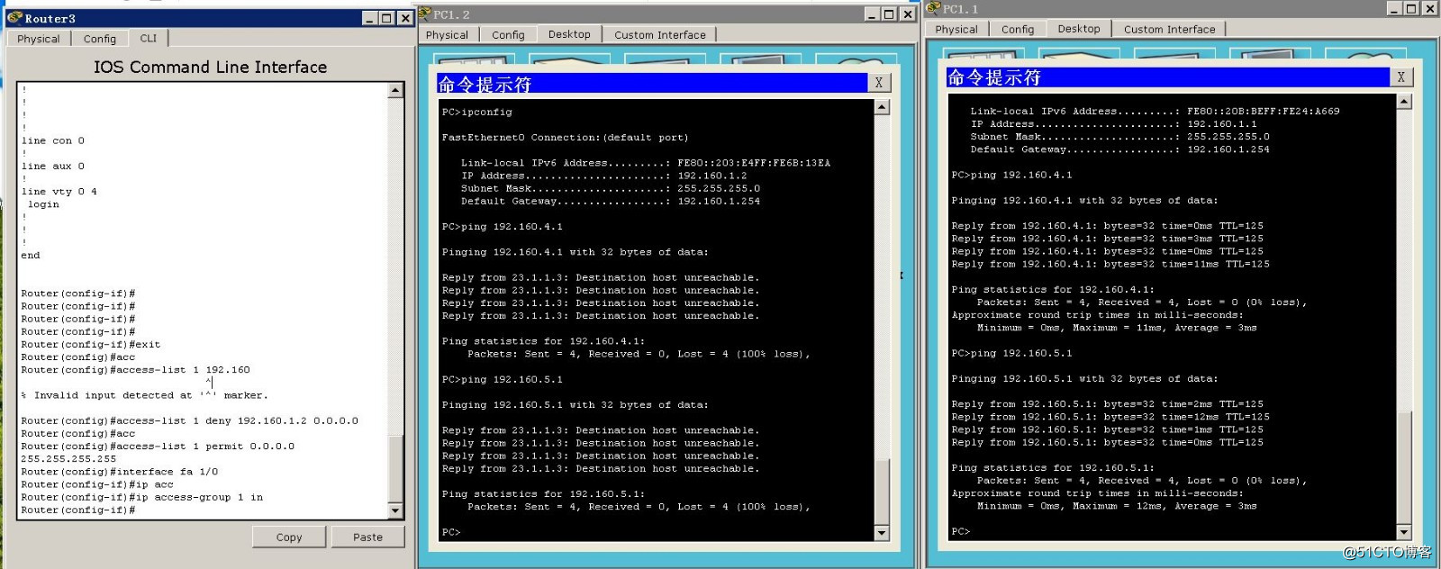Click the Paste button in Router3 CLI
The width and height of the screenshot is (1441, 569).
click(367, 537)
